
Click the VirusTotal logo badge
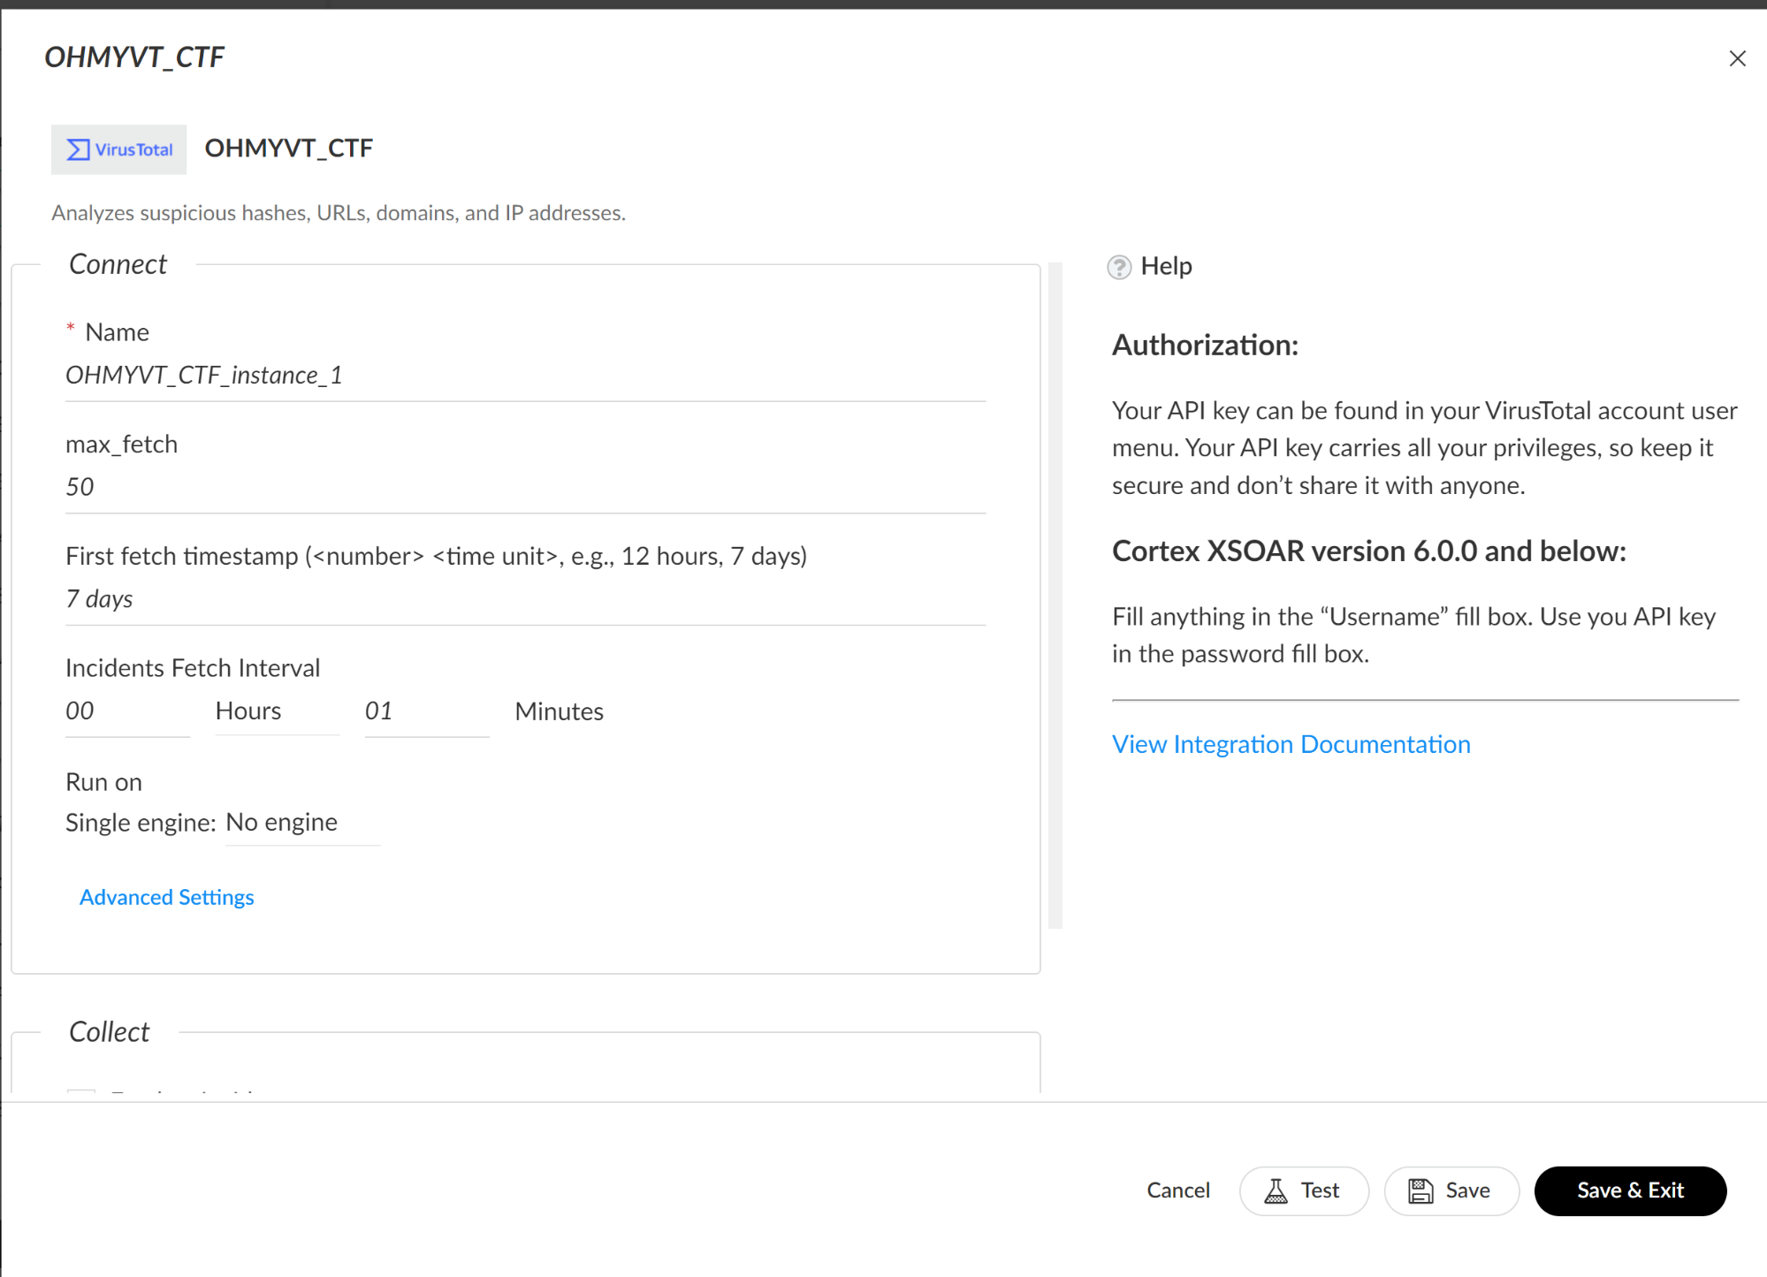pos(118,149)
